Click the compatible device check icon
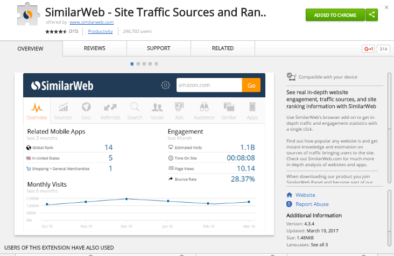The image size is (394, 256). point(291,76)
